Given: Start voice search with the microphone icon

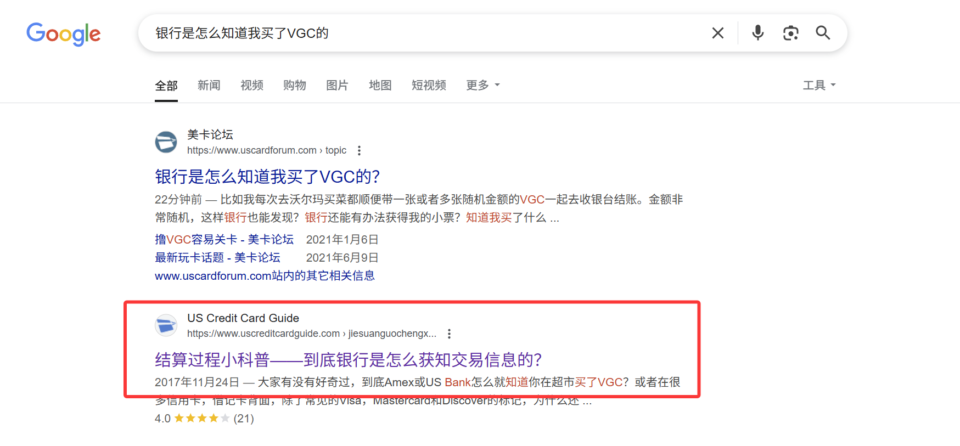Looking at the screenshot, I should (758, 33).
